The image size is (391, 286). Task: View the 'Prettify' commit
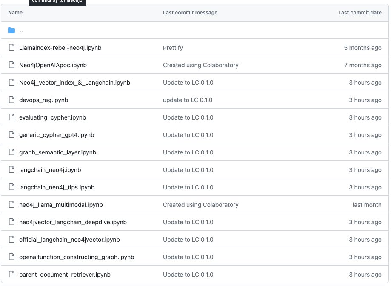pyautogui.click(x=173, y=48)
